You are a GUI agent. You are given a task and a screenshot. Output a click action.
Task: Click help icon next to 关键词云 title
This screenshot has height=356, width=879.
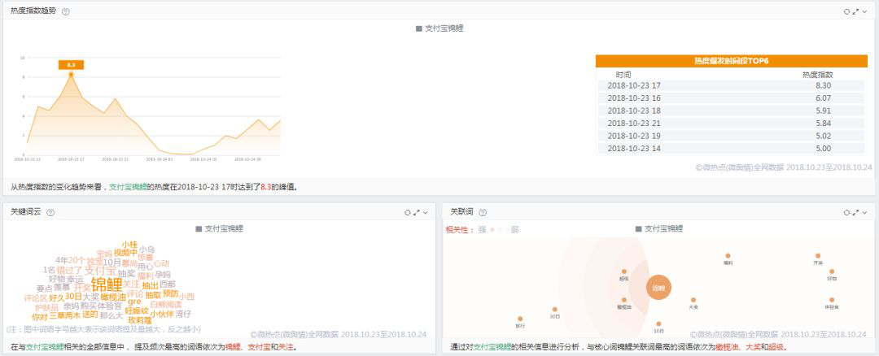pos(50,212)
